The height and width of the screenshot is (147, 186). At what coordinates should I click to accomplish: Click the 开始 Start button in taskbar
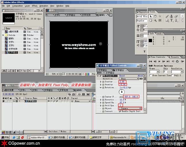(x=5, y=137)
